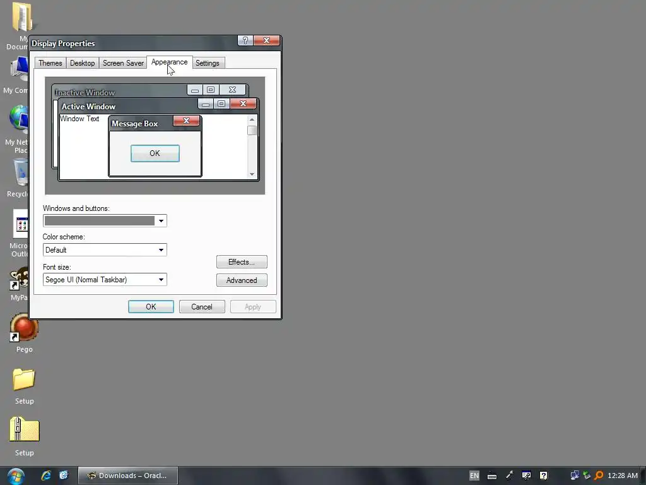Click the microphone icon in language bar
This screenshot has height=485, width=646.
coord(509,476)
